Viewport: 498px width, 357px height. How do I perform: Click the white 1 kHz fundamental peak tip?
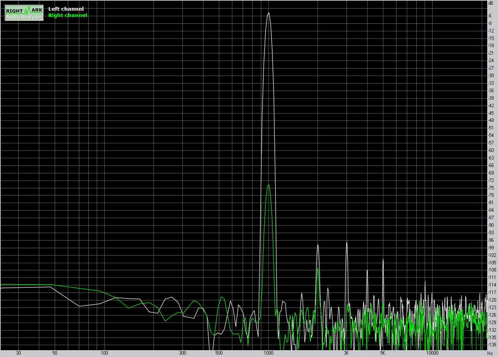pos(269,13)
